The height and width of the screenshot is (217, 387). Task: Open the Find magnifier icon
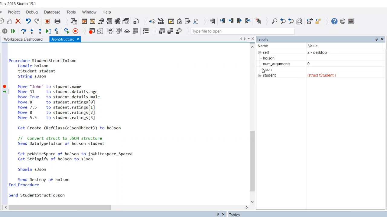tap(274, 21)
